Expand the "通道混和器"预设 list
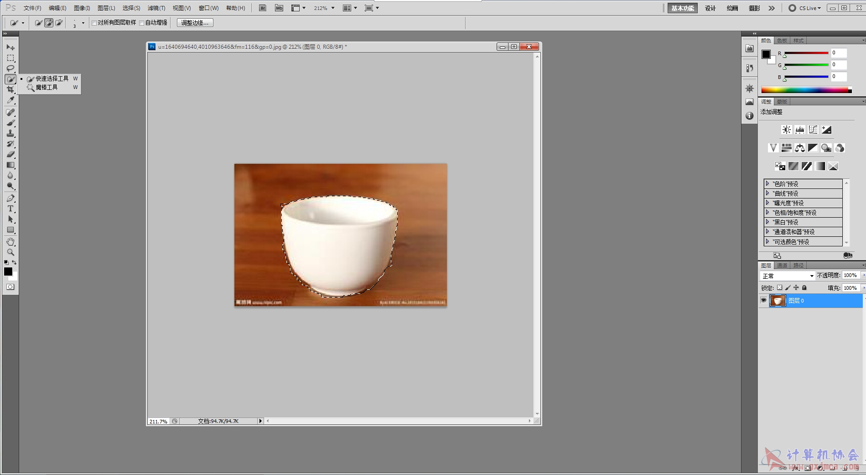Viewport: 866px width, 475px height. pos(767,231)
